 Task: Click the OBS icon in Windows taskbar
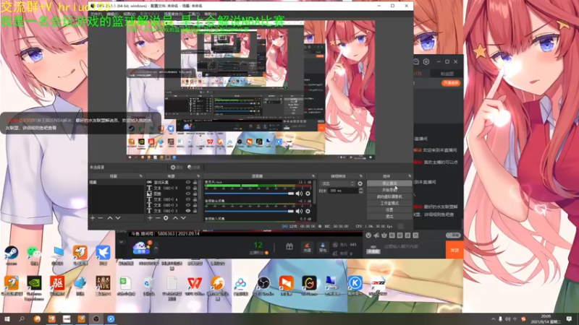click(x=96, y=318)
